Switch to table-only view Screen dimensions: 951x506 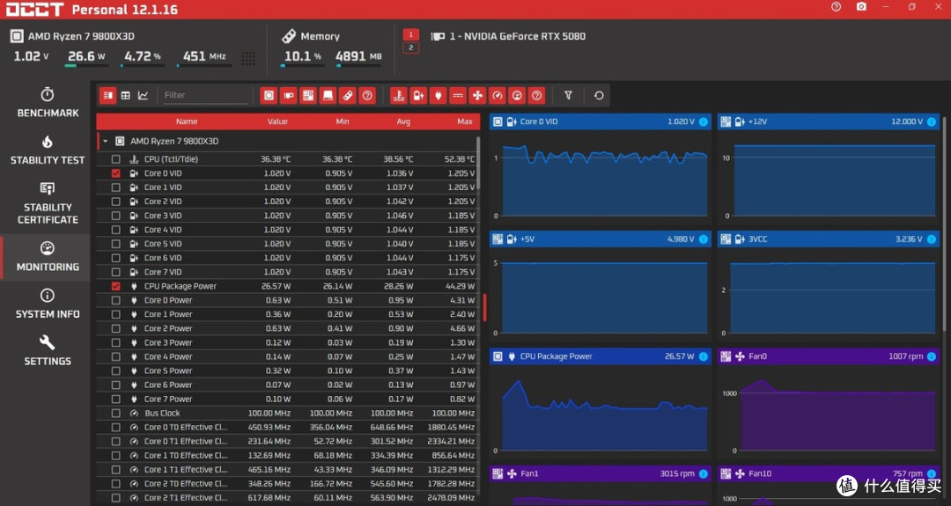tap(126, 95)
